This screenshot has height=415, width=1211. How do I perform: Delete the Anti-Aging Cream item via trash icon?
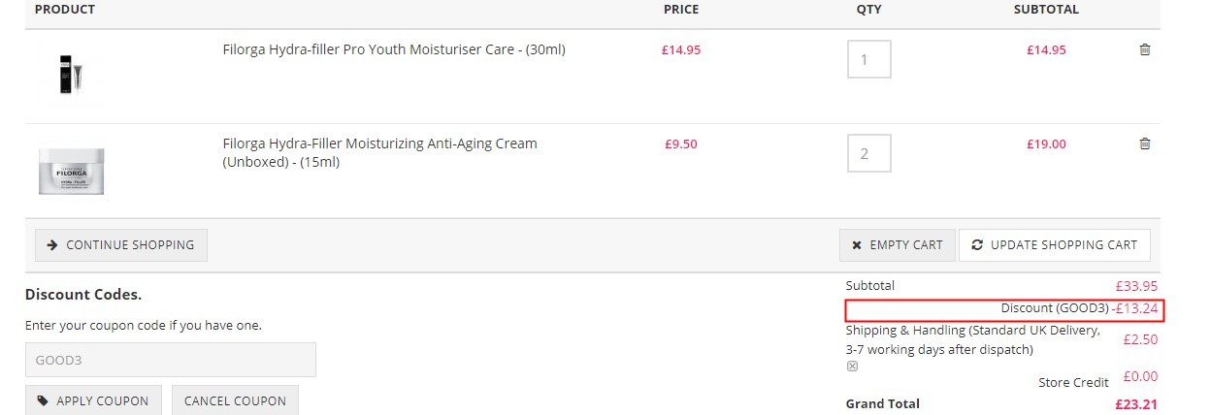point(1144,144)
